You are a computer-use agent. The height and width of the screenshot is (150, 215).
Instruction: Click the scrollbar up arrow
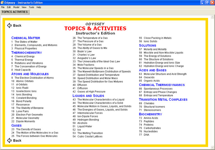(x=212, y=17)
